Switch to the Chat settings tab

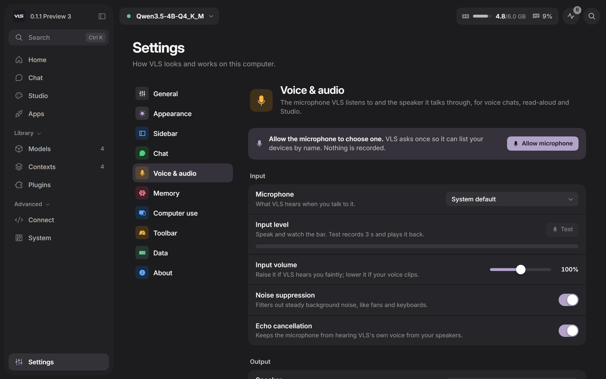point(183,153)
